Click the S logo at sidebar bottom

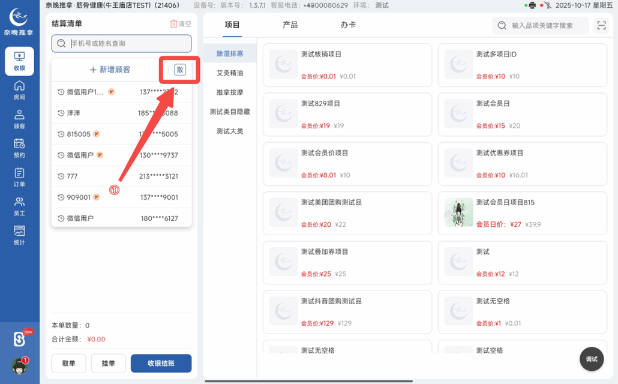click(18, 340)
